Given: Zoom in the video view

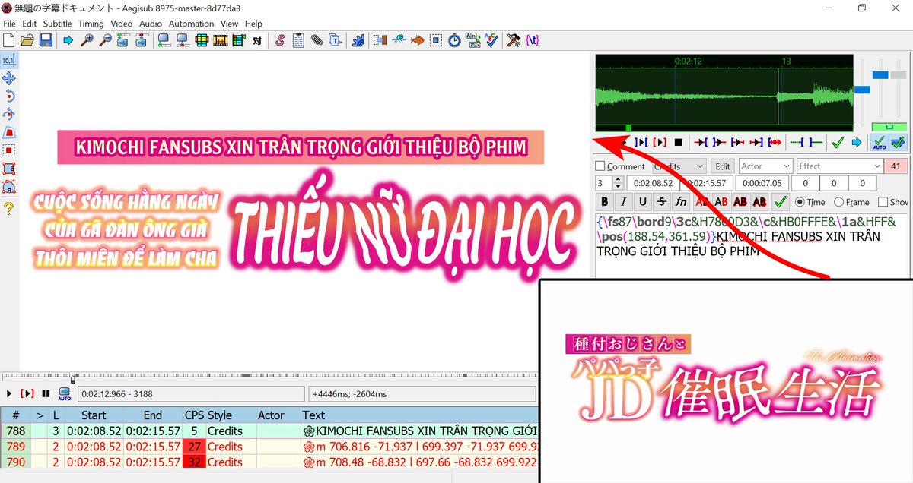Looking at the screenshot, I should [x=87, y=39].
